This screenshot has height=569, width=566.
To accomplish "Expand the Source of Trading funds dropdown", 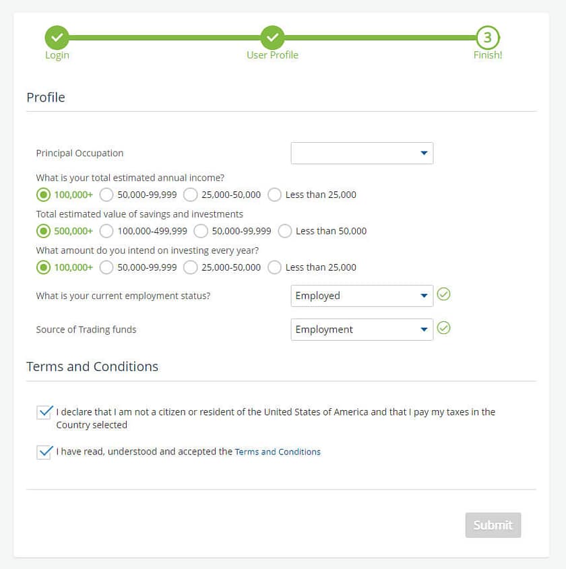I will tap(362, 329).
